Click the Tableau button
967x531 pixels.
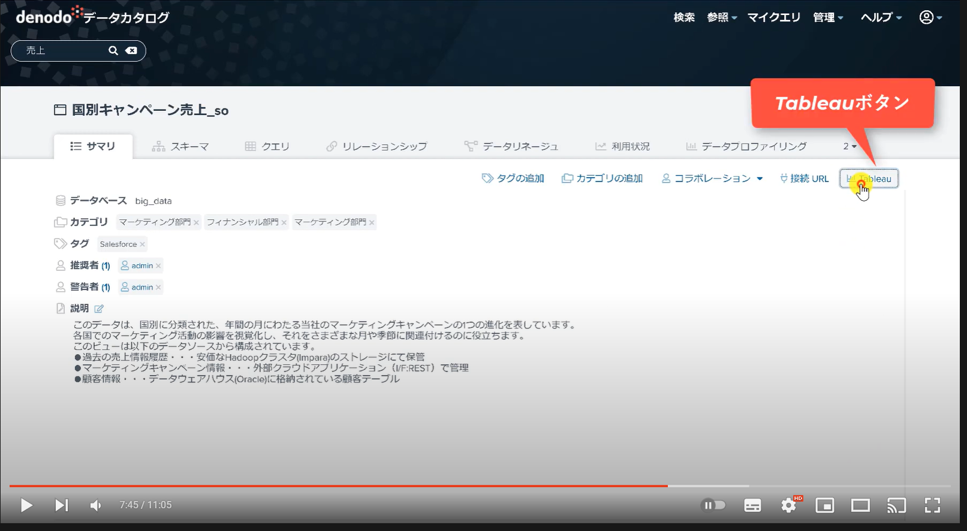(x=869, y=179)
